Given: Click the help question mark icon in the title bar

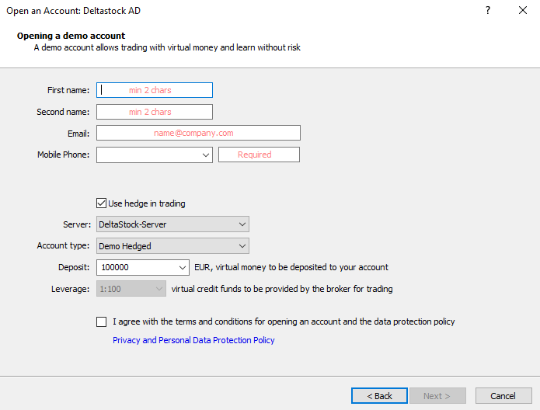Looking at the screenshot, I should tap(488, 10).
